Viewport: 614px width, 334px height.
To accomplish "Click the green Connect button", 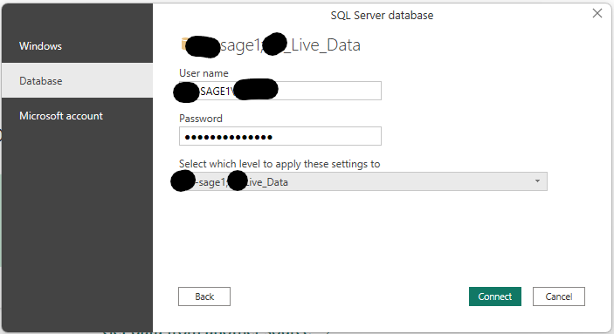I will 495,297.
